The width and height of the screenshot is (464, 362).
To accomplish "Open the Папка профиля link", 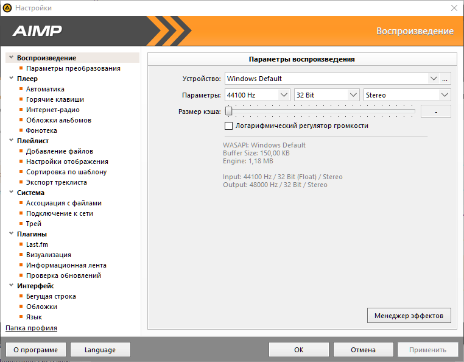I will (31, 328).
